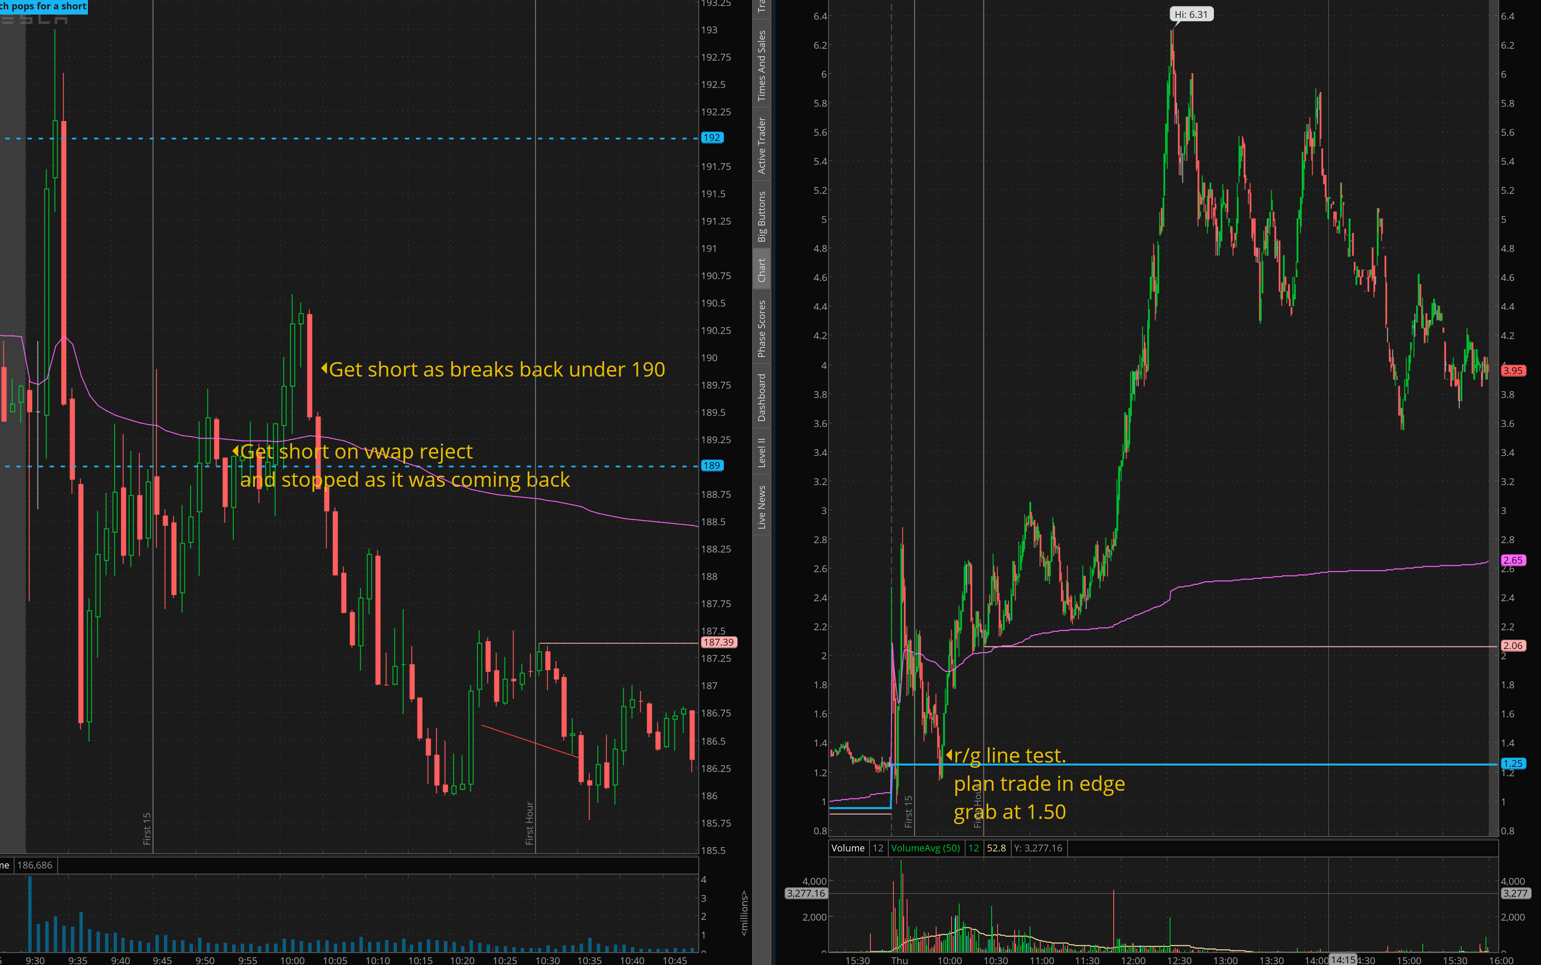
Task: Click the 14:15 time axis cursor label
Action: click(x=1343, y=959)
